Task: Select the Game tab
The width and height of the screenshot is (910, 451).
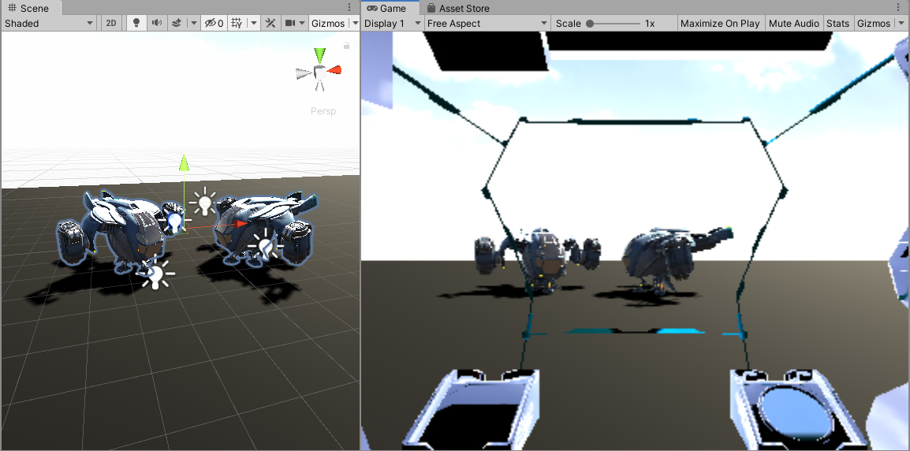Action: [x=392, y=8]
